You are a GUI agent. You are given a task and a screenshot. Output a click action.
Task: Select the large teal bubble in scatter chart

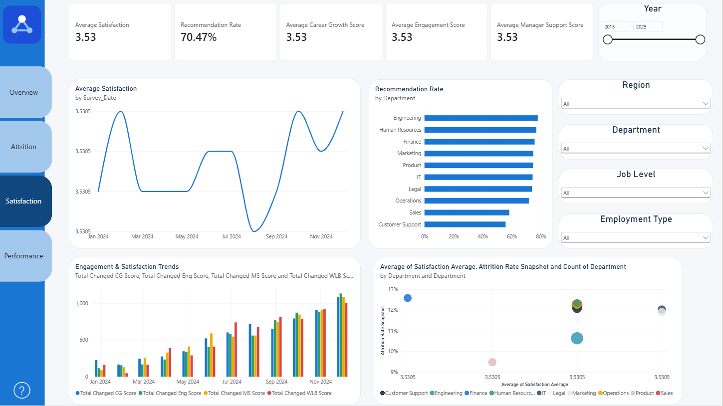(577, 338)
